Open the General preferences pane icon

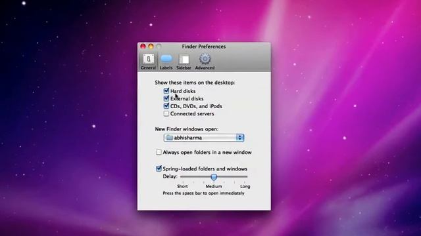click(148, 62)
